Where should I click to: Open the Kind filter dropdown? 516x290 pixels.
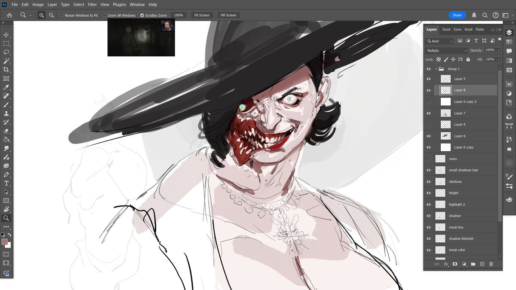tap(439, 41)
